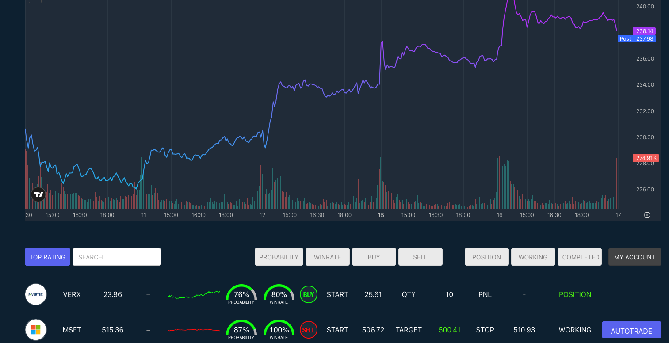The image size is (669, 343).
Task: Click the green BUY badge in VERX row
Action: pos(309,294)
